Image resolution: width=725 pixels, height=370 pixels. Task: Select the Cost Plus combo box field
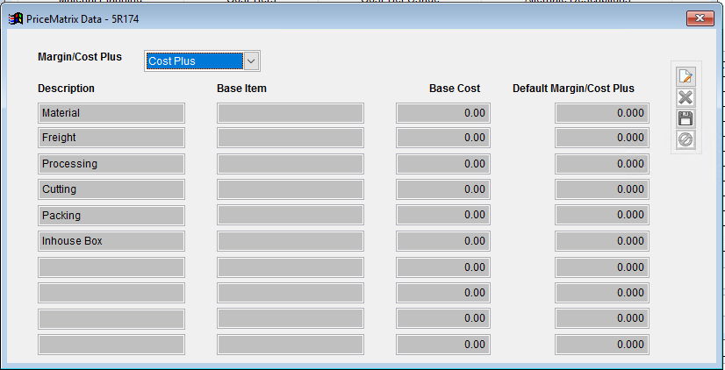(193, 60)
